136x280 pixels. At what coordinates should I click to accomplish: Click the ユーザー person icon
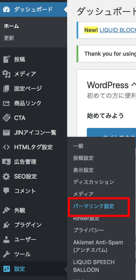pos(7,240)
